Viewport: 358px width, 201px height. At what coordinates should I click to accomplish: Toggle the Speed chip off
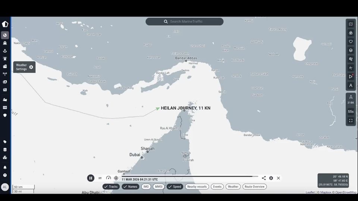(x=175, y=186)
